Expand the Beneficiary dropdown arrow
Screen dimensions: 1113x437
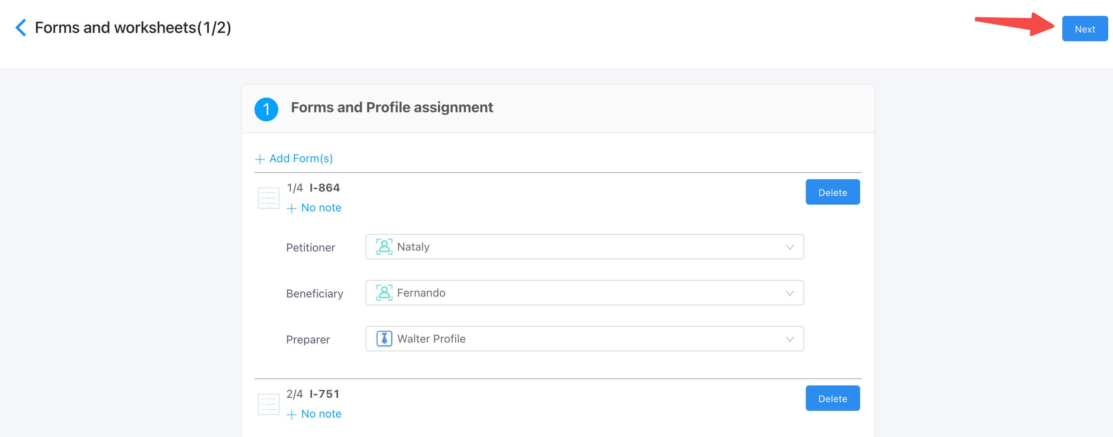click(790, 293)
